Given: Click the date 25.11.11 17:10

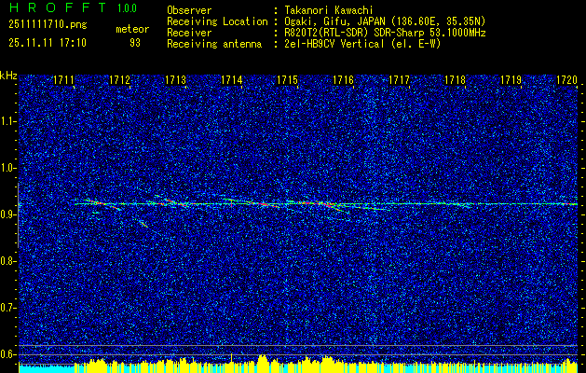Looking at the screenshot, I should (x=48, y=43).
